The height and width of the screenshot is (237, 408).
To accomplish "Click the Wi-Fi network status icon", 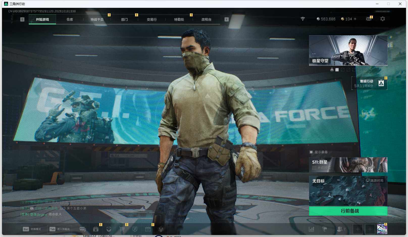I will coord(303,19).
